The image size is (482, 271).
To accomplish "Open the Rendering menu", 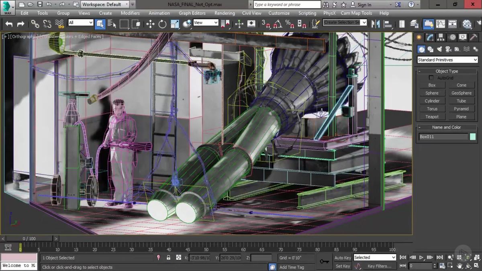I will pyautogui.click(x=224, y=13).
